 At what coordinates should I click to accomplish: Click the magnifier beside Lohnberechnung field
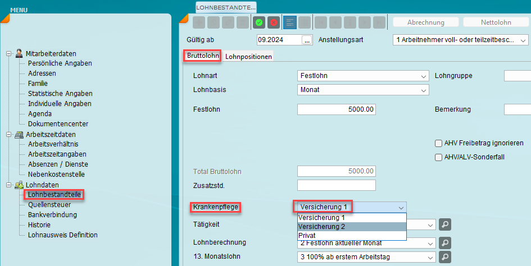tap(444, 242)
